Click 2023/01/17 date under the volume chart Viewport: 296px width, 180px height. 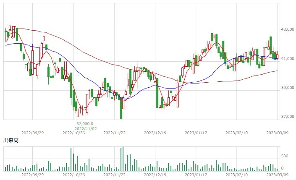click(196, 175)
